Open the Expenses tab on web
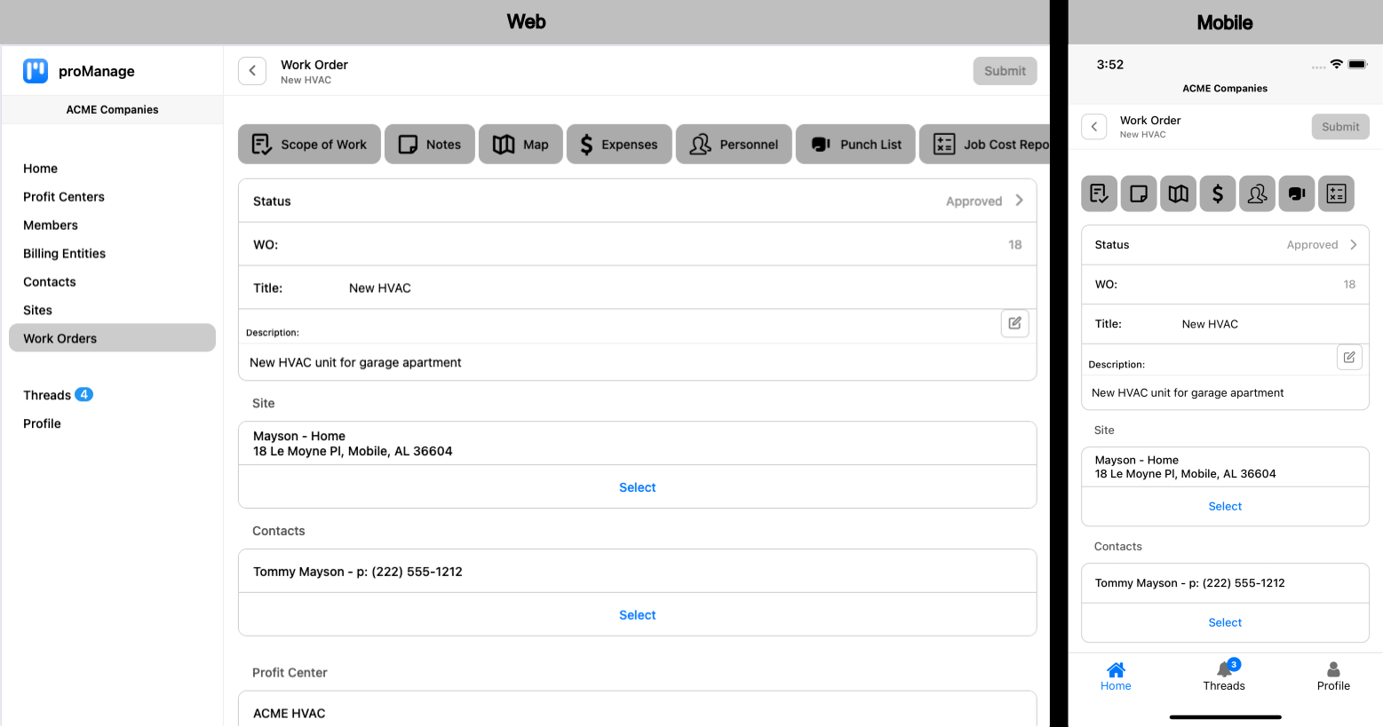This screenshot has height=727, width=1383. (619, 145)
